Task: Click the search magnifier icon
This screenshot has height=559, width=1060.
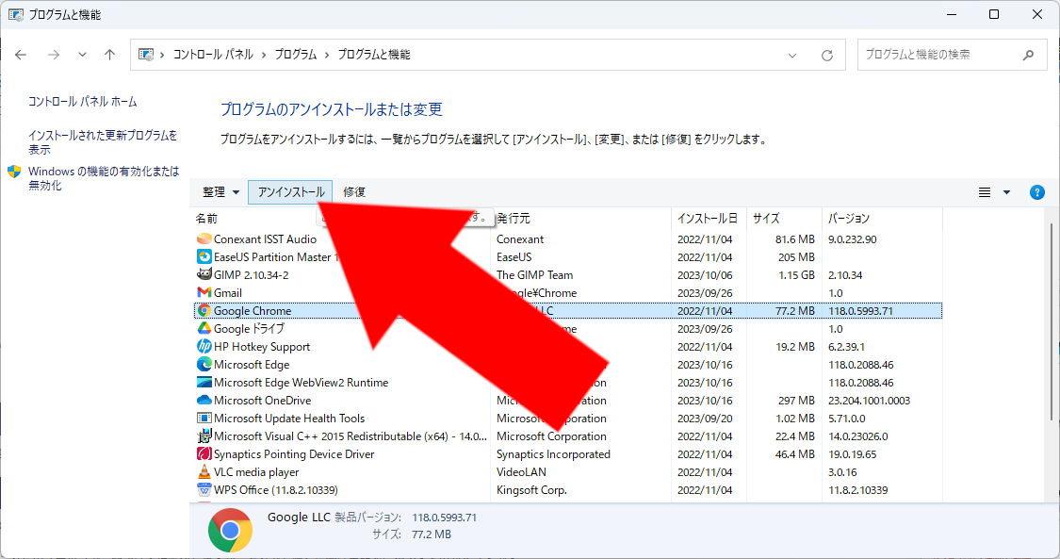Action: click(x=1029, y=56)
